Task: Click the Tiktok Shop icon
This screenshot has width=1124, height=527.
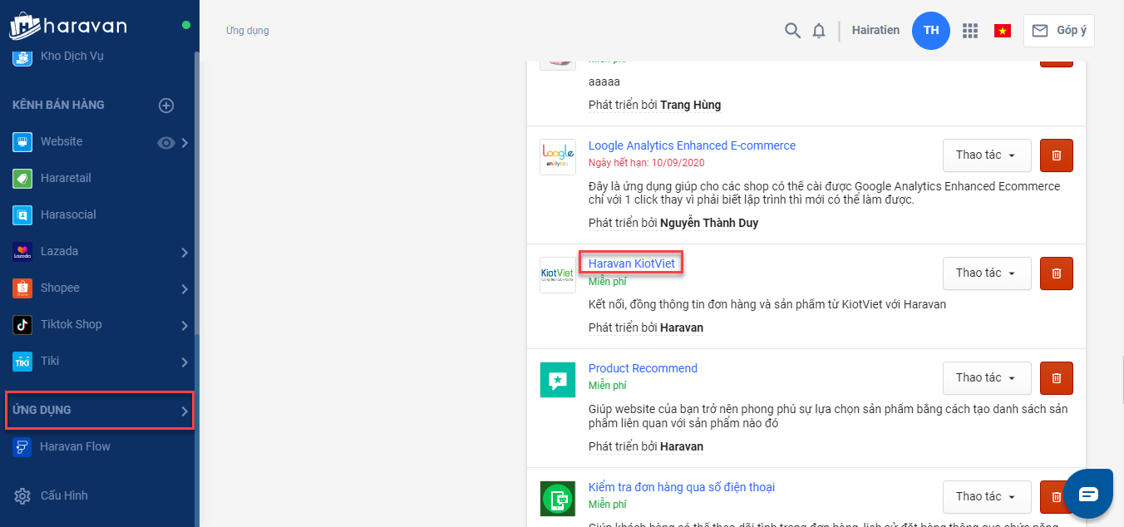Action: coord(22,325)
